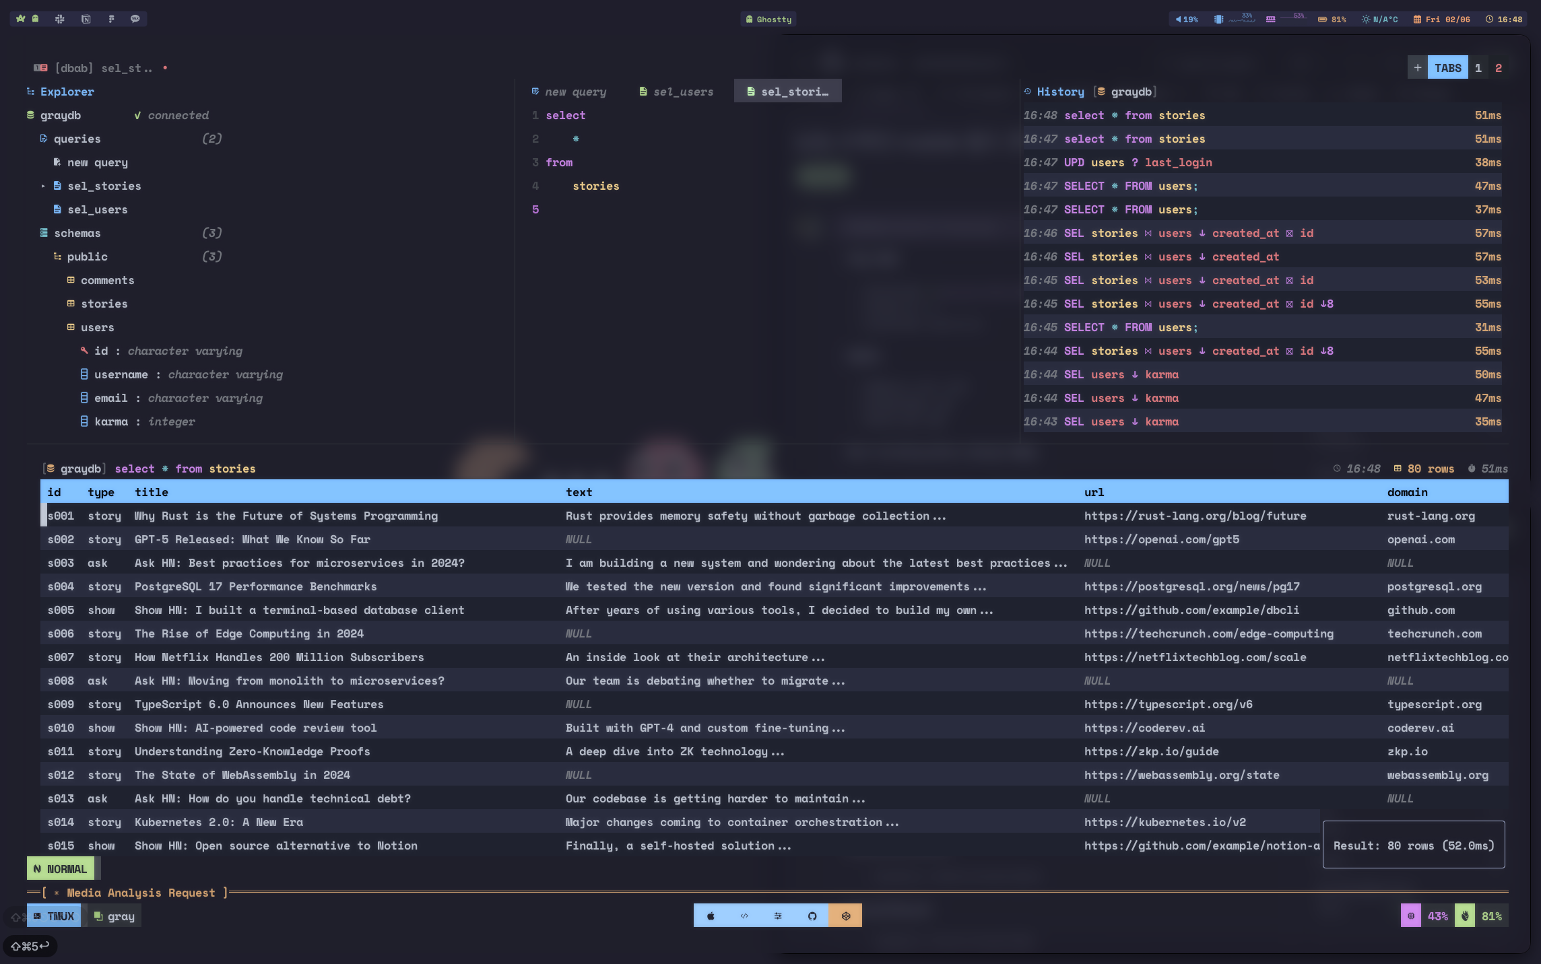Image resolution: width=1541 pixels, height=964 pixels.
Task: Click the plus button next to TABS
Action: pos(1417,68)
